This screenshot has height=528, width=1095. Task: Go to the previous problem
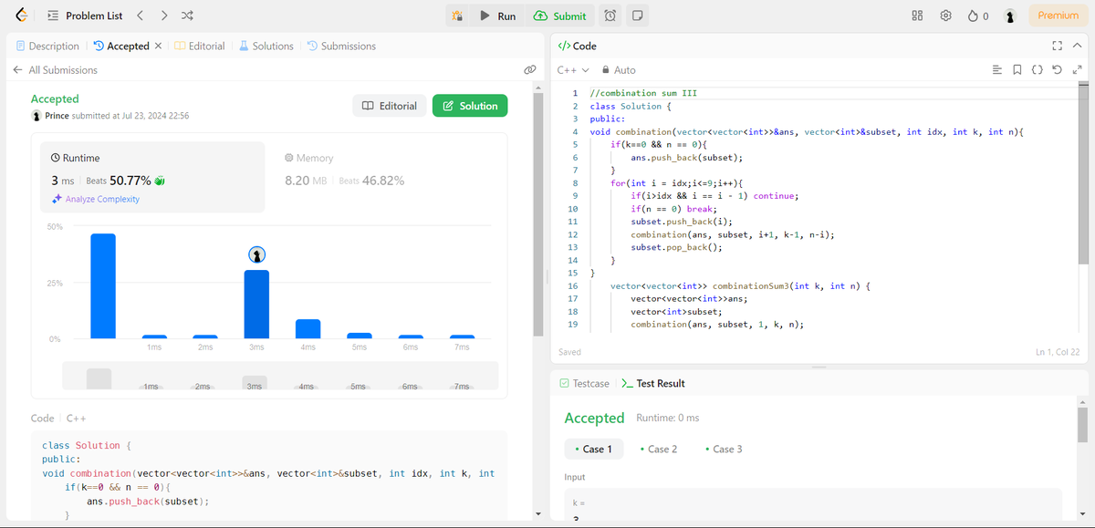(x=140, y=16)
